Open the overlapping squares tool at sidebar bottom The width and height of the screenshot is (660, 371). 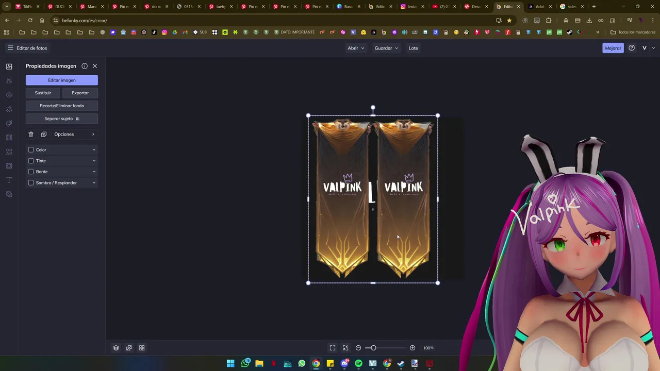pos(9,194)
